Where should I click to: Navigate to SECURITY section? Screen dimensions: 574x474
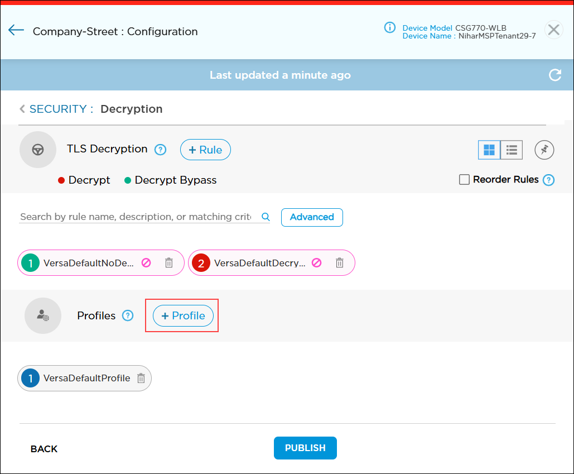(57, 109)
